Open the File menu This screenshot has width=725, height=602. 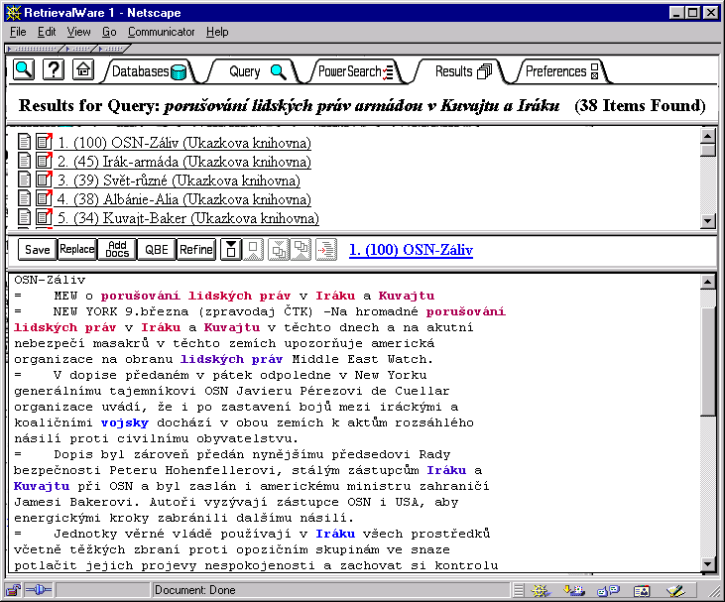(x=18, y=32)
